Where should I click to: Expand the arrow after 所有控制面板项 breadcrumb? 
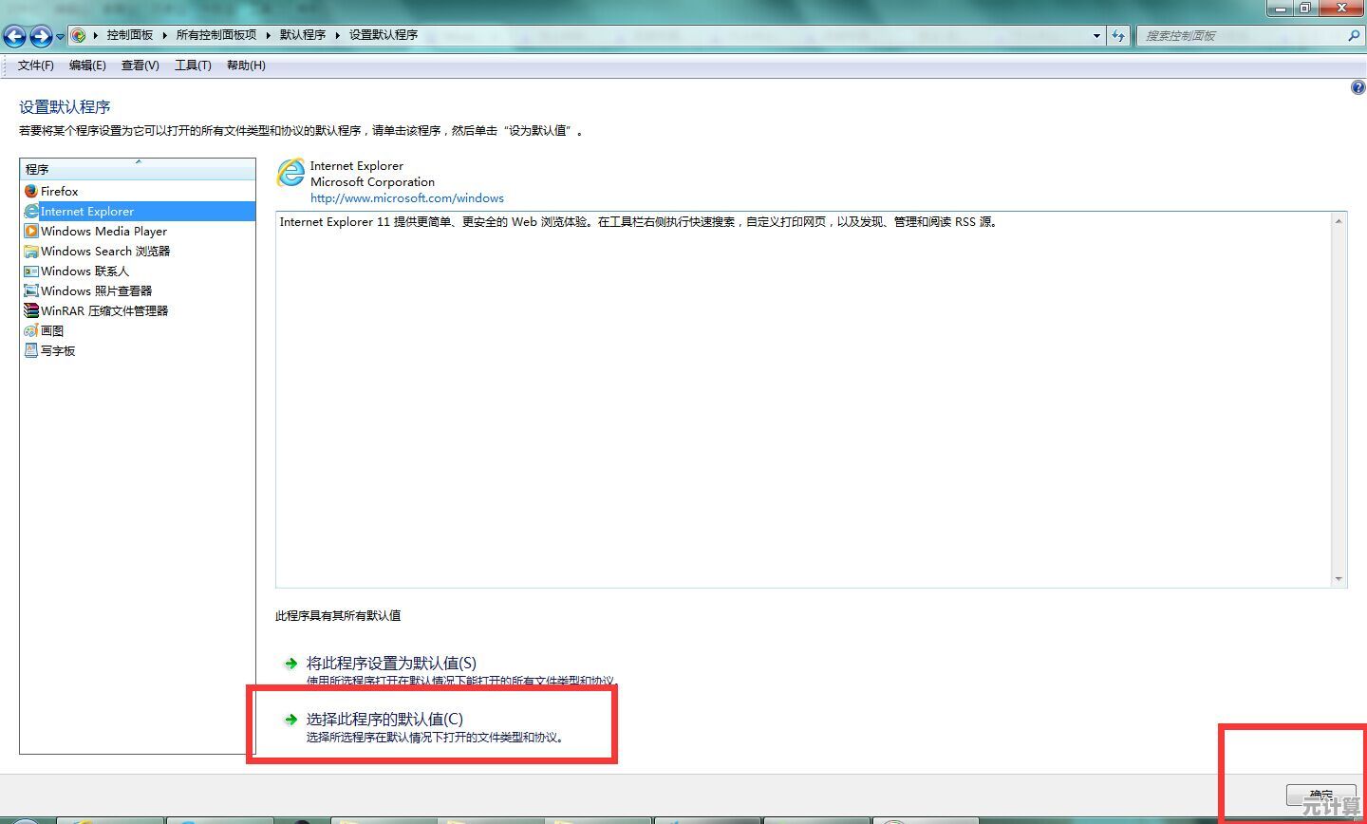click(x=268, y=35)
